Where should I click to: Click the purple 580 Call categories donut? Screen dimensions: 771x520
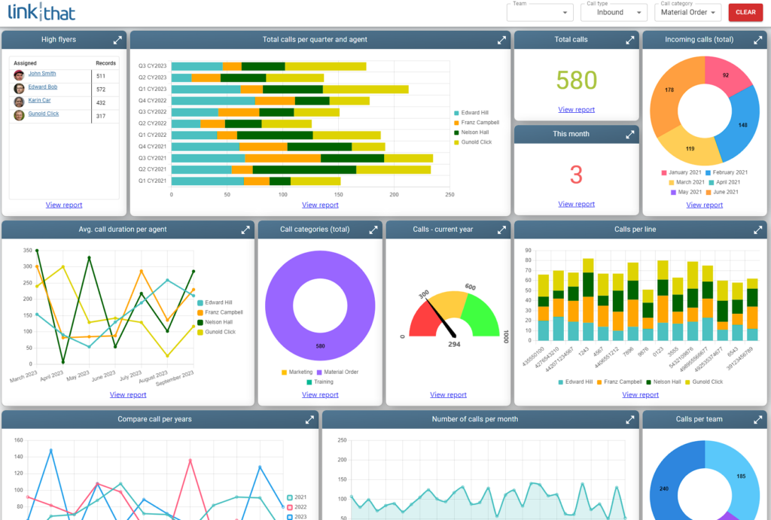tap(320, 347)
